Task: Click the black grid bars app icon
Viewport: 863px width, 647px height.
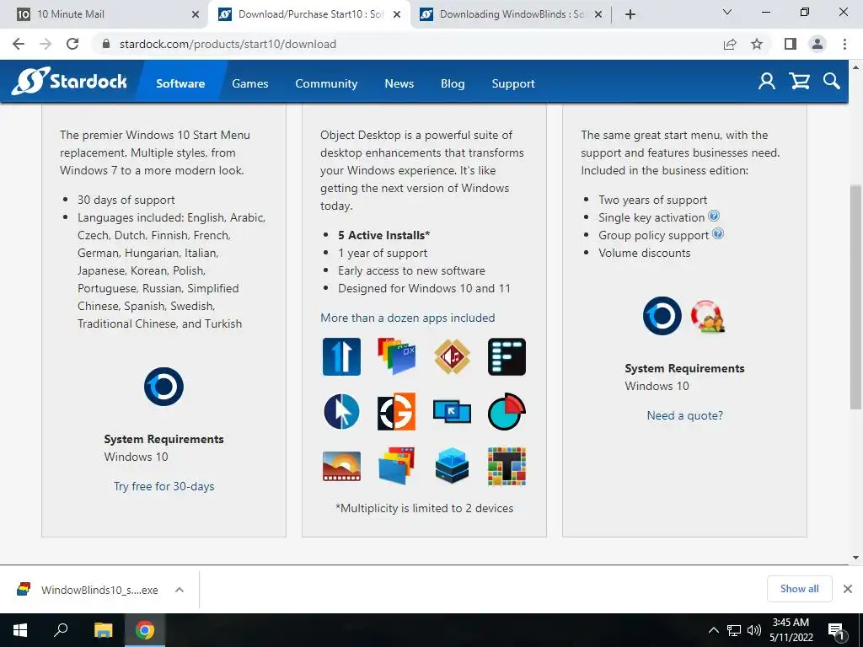Action: (507, 357)
